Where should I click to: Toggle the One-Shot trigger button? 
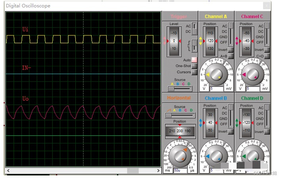pos(194,66)
